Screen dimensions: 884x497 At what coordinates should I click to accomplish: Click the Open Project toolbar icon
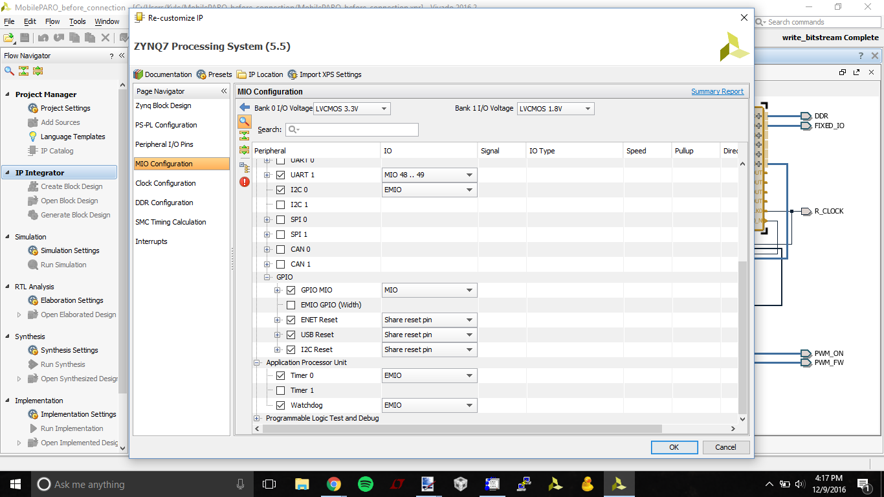(x=8, y=38)
